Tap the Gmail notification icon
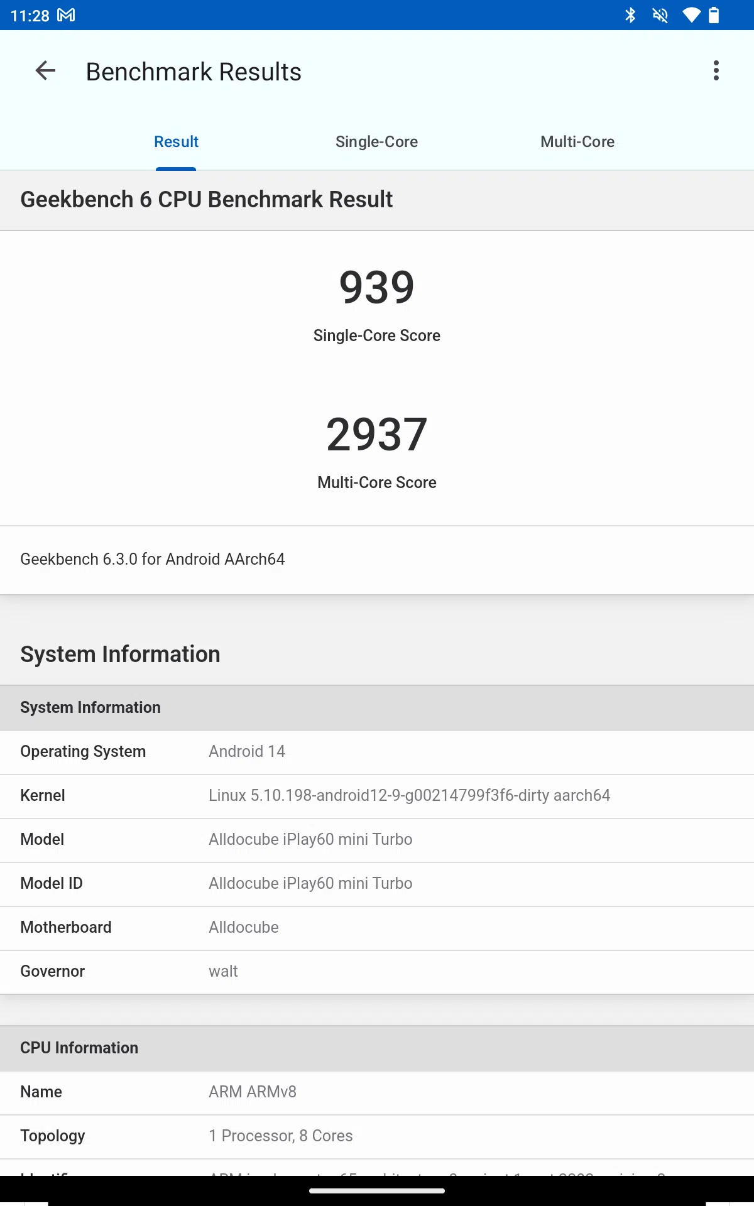This screenshot has width=754, height=1206. point(66,15)
